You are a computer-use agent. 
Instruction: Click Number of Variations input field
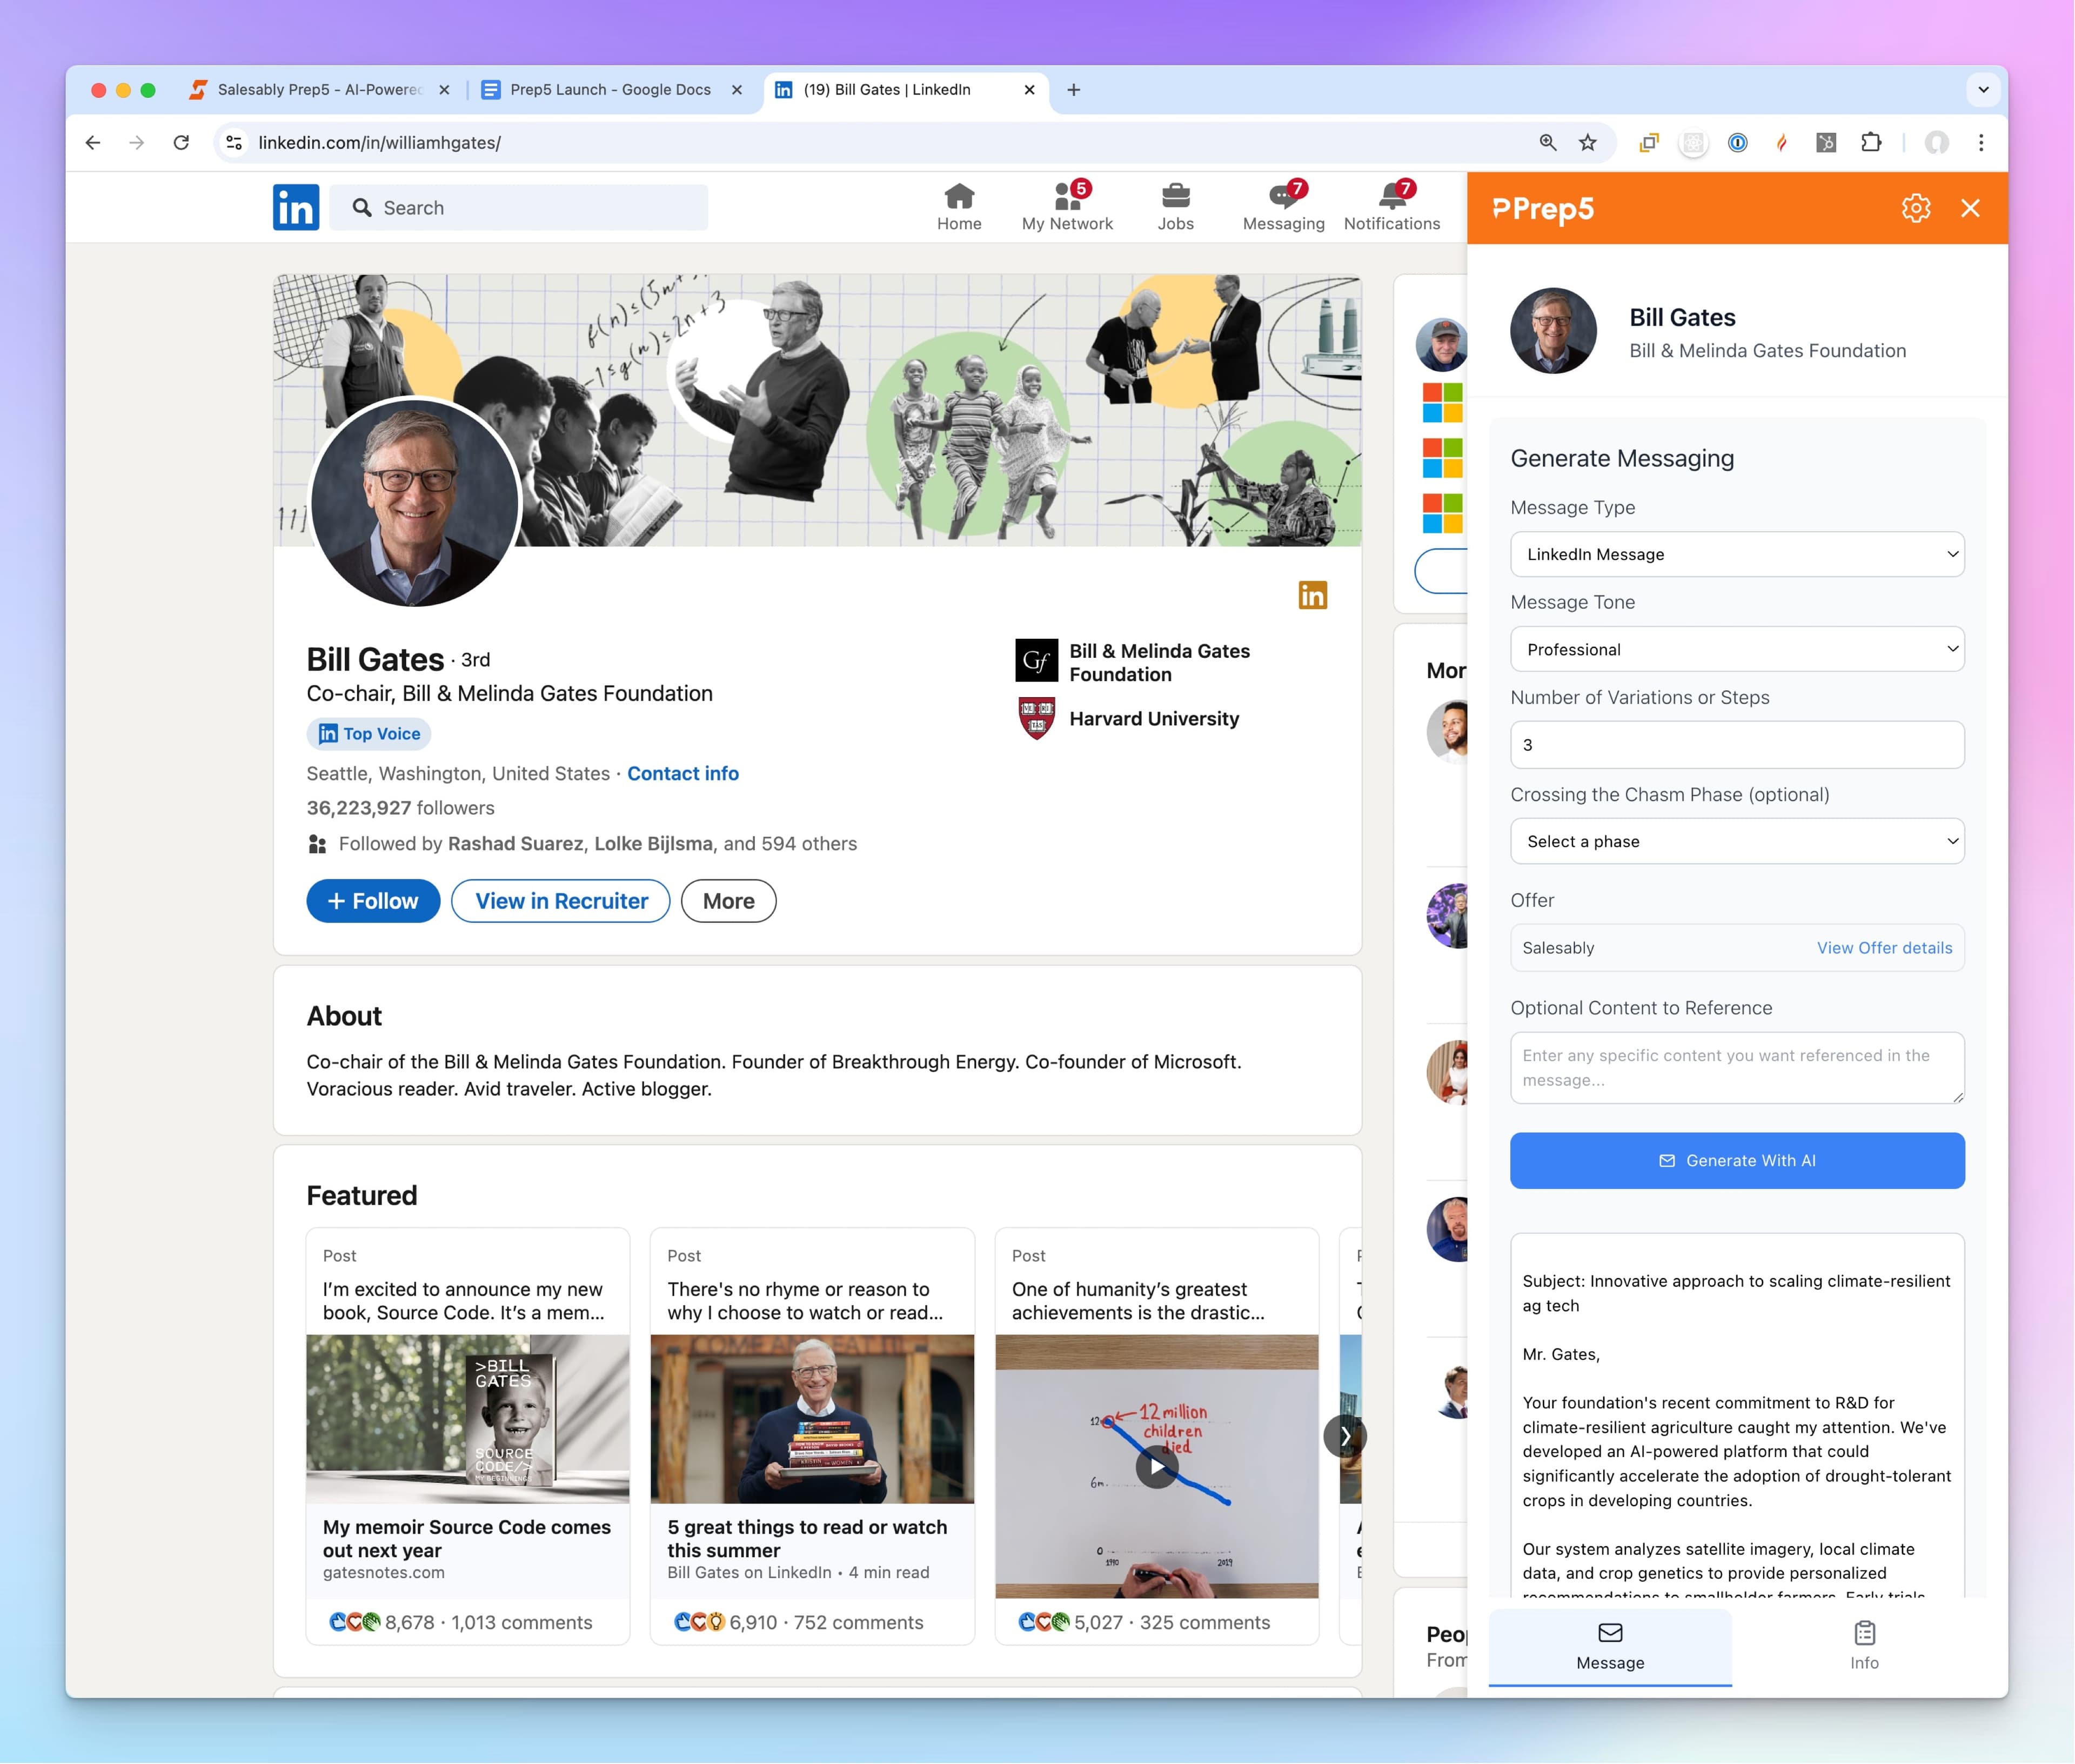(1736, 745)
